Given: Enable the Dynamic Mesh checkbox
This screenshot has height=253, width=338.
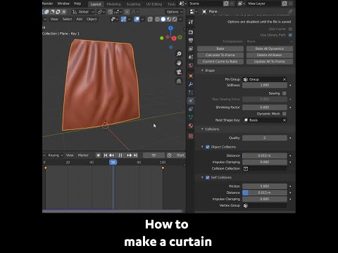Looking at the screenshot, I should tap(284, 114).
